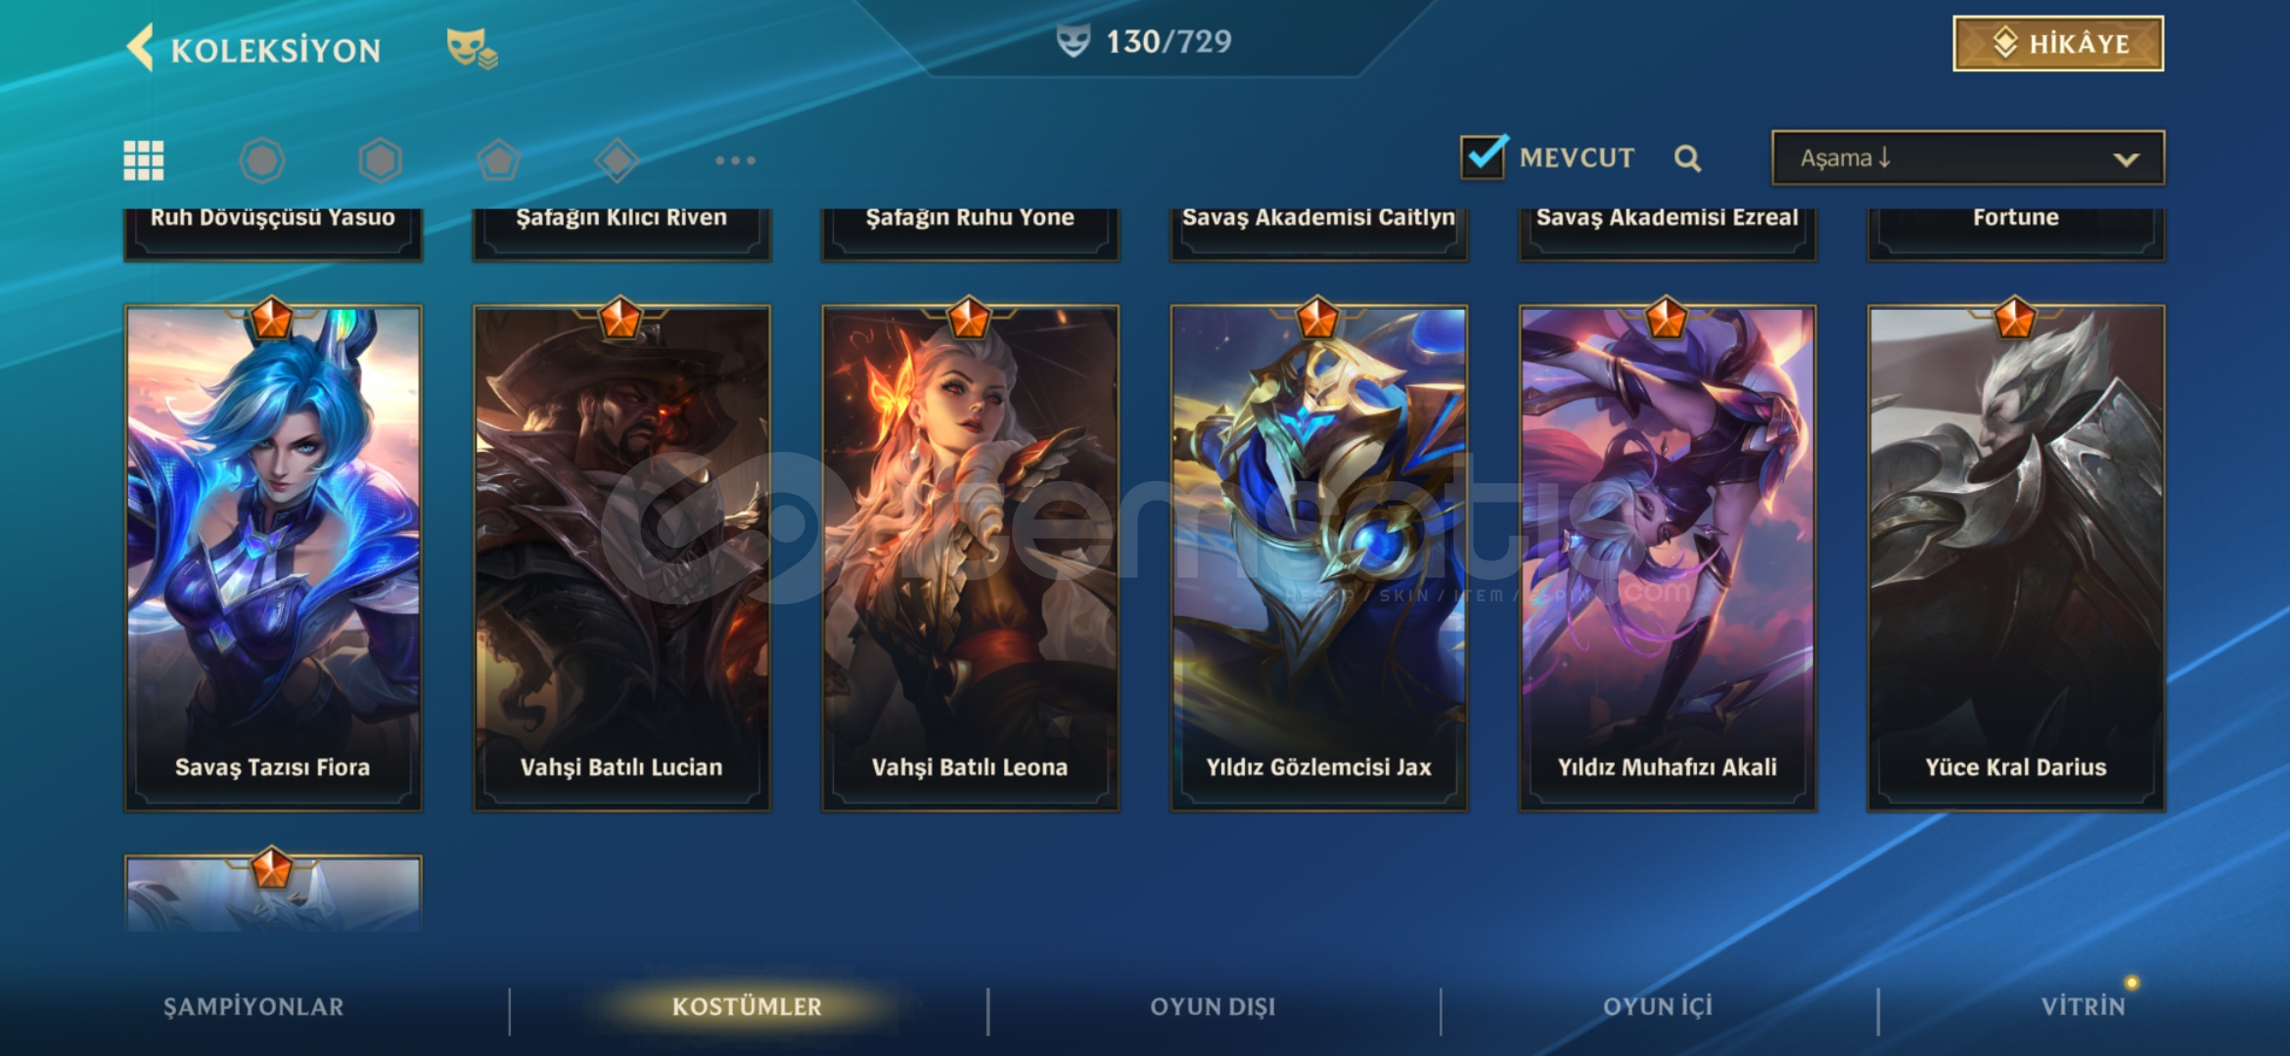Select the first round rarity filter

pos(262,160)
